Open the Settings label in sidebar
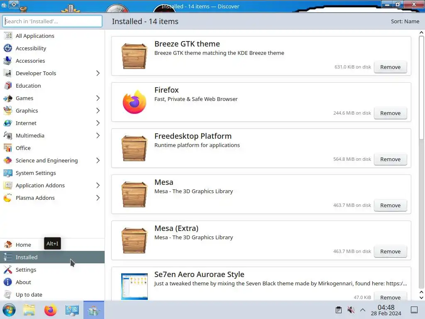Image resolution: width=425 pixels, height=319 pixels. pos(26,270)
